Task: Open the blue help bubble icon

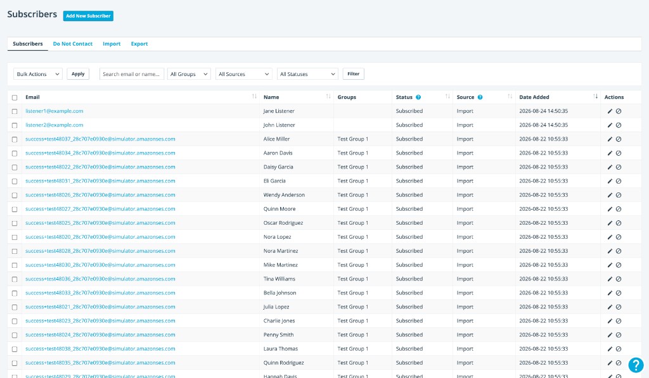Action: pyautogui.click(x=636, y=365)
